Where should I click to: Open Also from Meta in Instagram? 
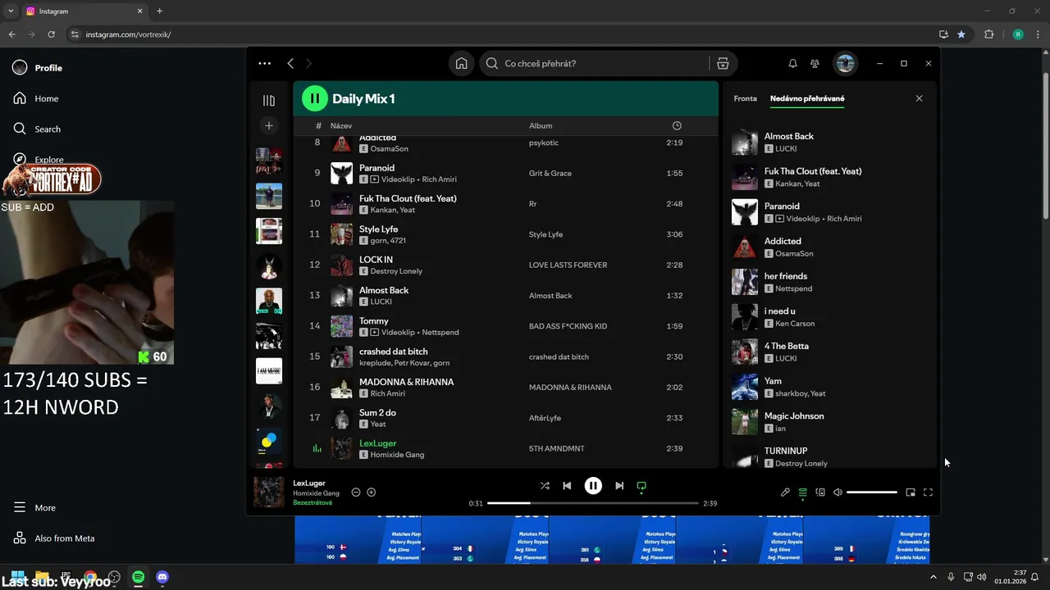click(x=54, y=538)
